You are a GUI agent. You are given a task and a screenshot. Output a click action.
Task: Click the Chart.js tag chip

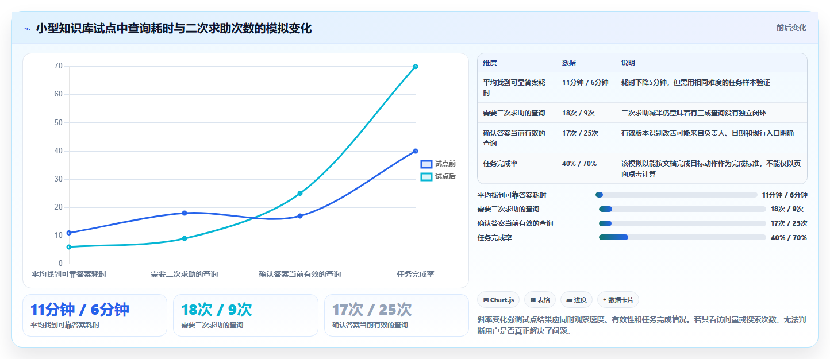pos(498,300)
